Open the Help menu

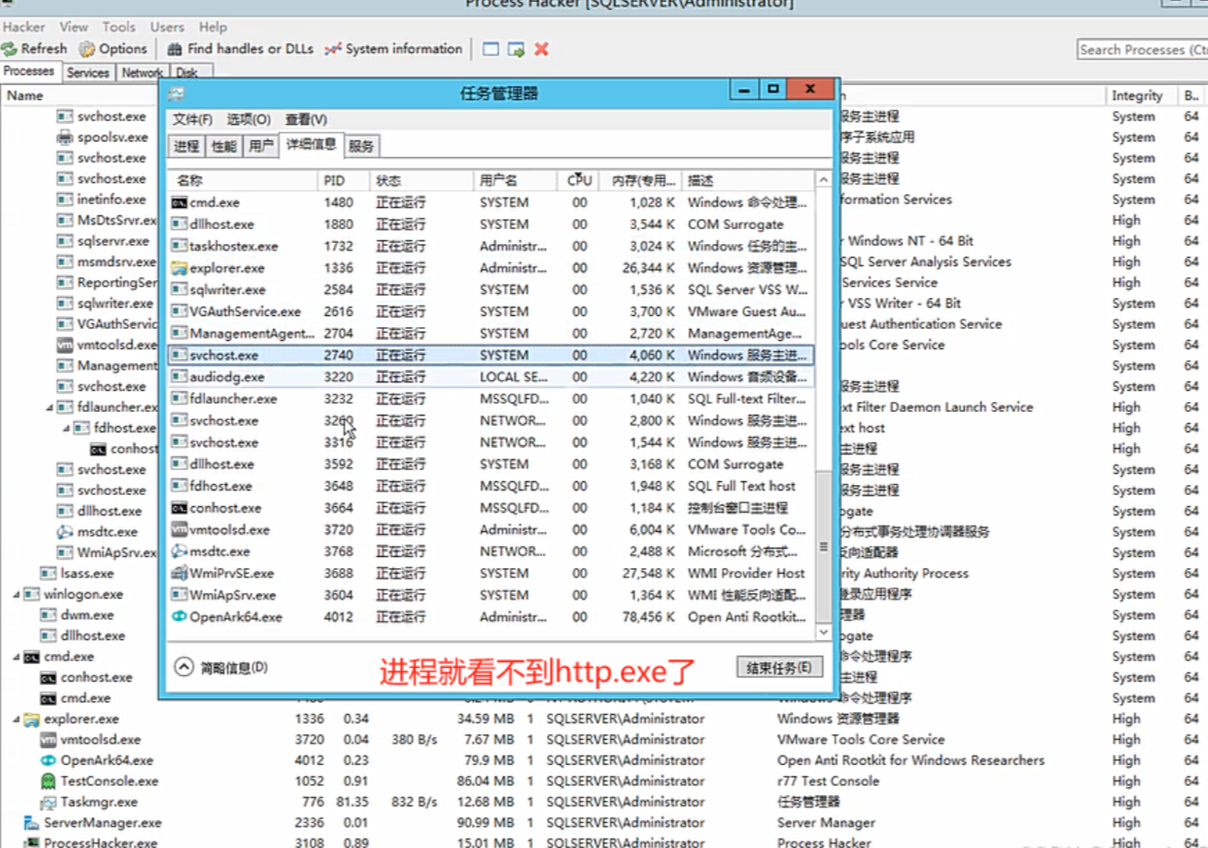(213, 27)
